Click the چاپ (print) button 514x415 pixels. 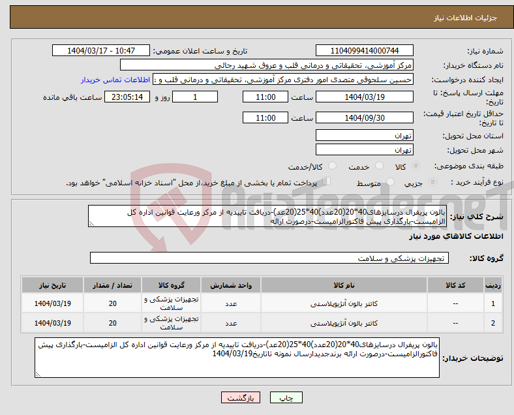(286, 397)
